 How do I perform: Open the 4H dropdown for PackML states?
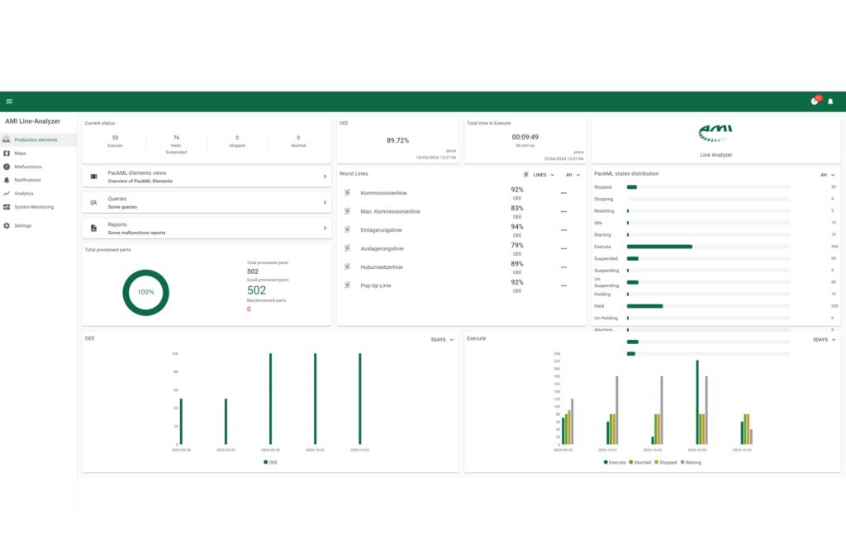tap(827, 175)
